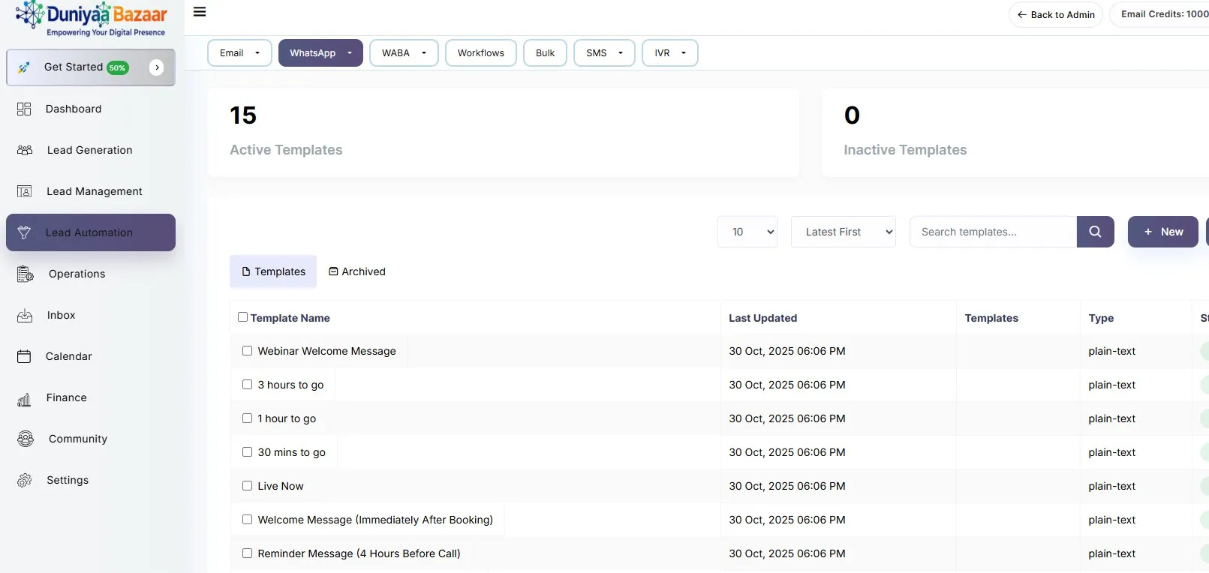
Task: Select the Workflows tab
Action: click(x=480, y=53)
